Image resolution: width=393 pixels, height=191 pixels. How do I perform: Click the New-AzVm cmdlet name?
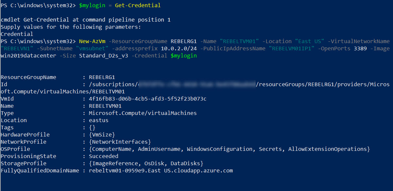pos(92,41)
